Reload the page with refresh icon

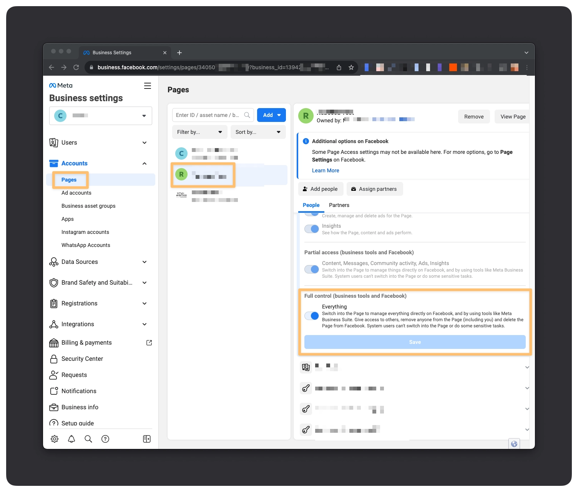click(x=76, y=67)
